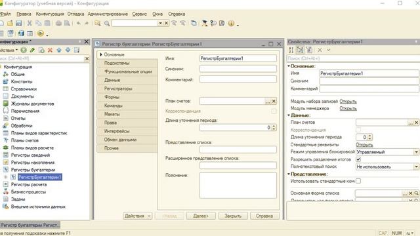420x236 pixels.
Task: Copy selection with the toolbar copy icon
Action: [38, 24]
